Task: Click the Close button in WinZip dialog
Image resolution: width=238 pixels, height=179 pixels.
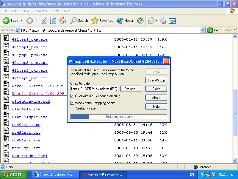Action: pyautogui.click(x=156, y=89)
